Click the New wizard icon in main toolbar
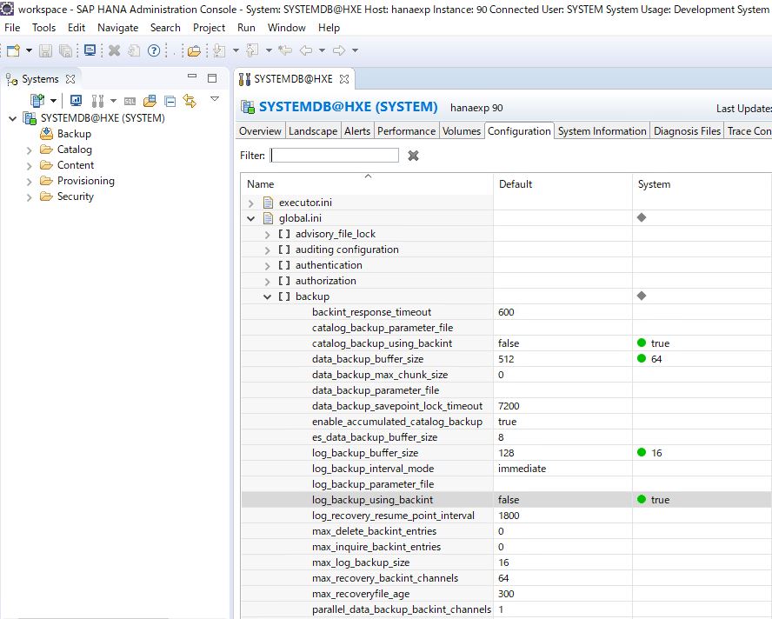This screenshot has height=619, width=772. (13, 50)
